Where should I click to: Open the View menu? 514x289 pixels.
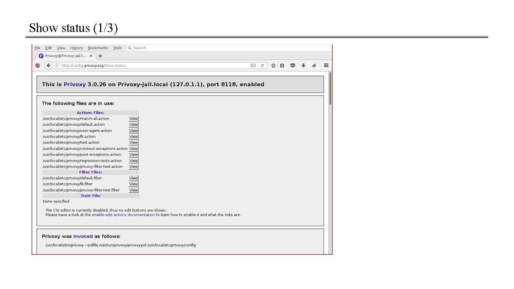click(61, 48)
